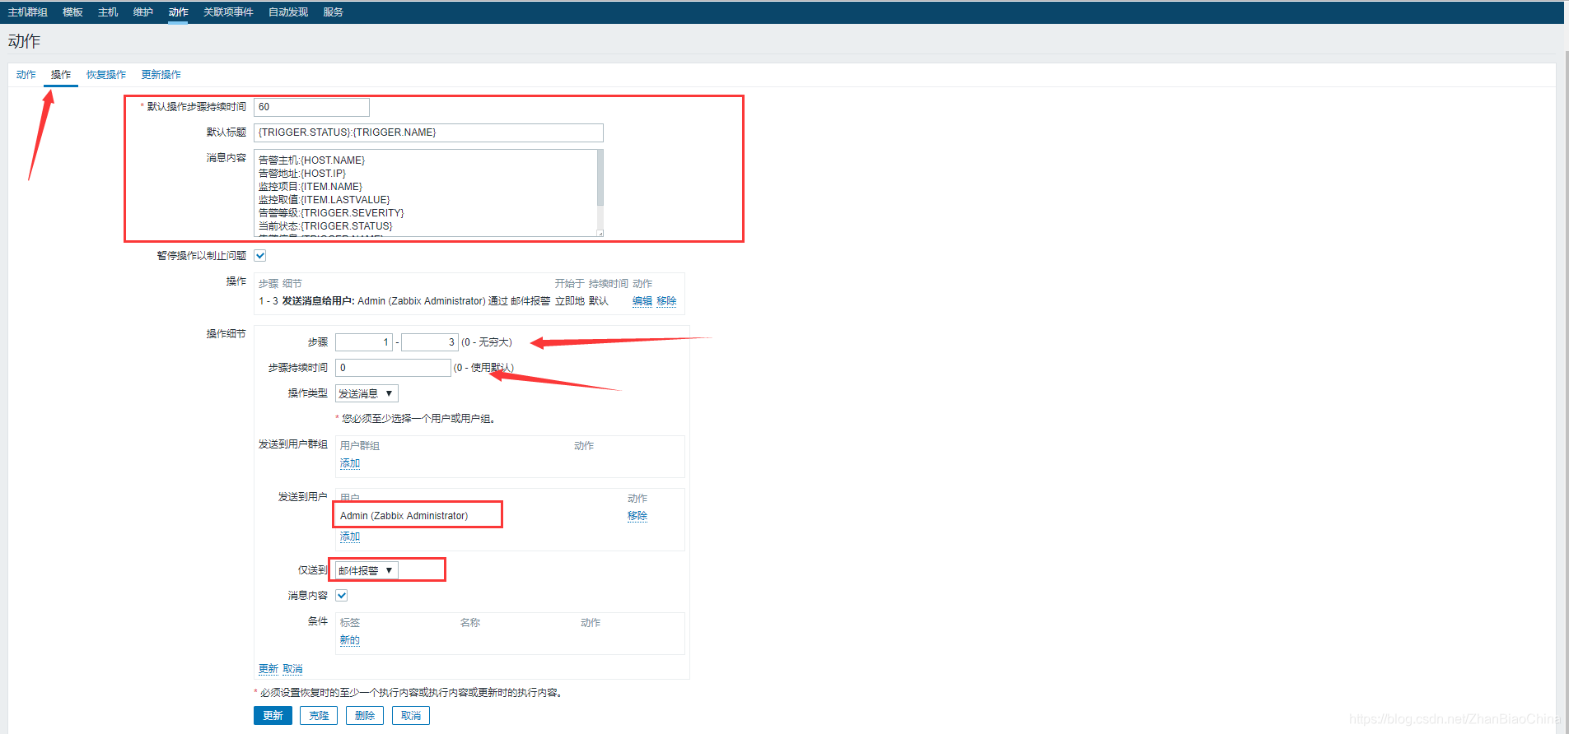Open the 仅送到 dropdown showing 邮件报警
The height and width of the screenshot is (734, 1569).
367,570
